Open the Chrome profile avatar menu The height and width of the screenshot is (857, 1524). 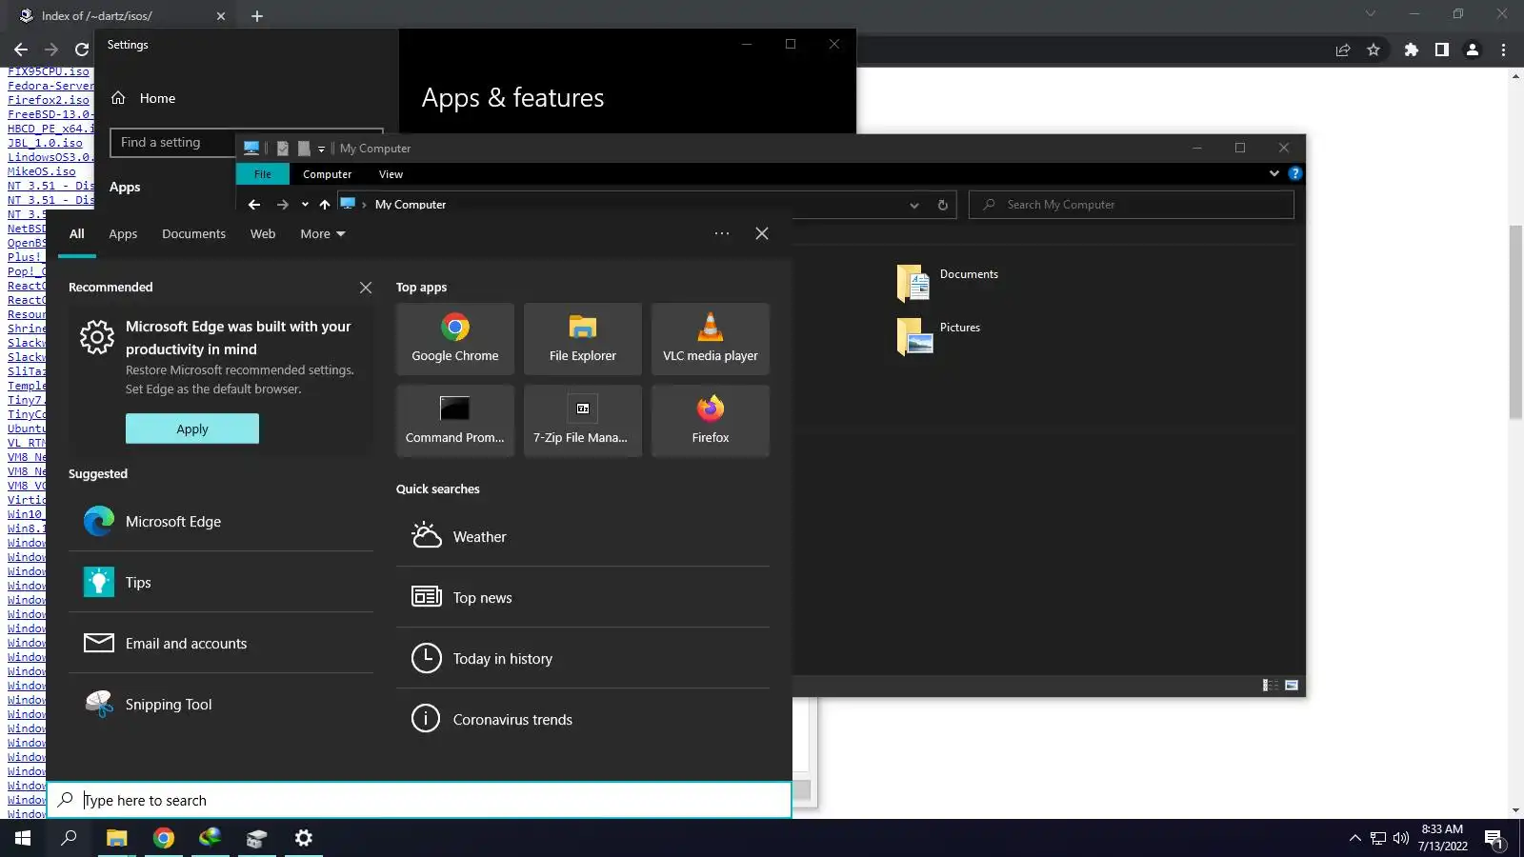point(1473,50)
